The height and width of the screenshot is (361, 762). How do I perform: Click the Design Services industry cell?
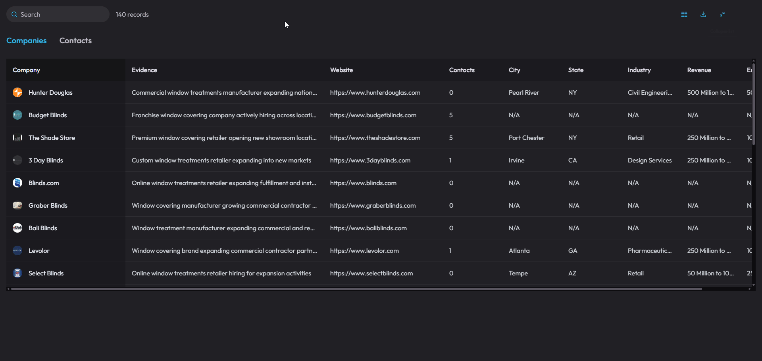650,160
